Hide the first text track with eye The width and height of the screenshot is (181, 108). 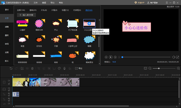[x=9, y=93]
